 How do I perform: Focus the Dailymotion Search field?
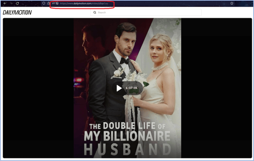[x=147, y=12]
